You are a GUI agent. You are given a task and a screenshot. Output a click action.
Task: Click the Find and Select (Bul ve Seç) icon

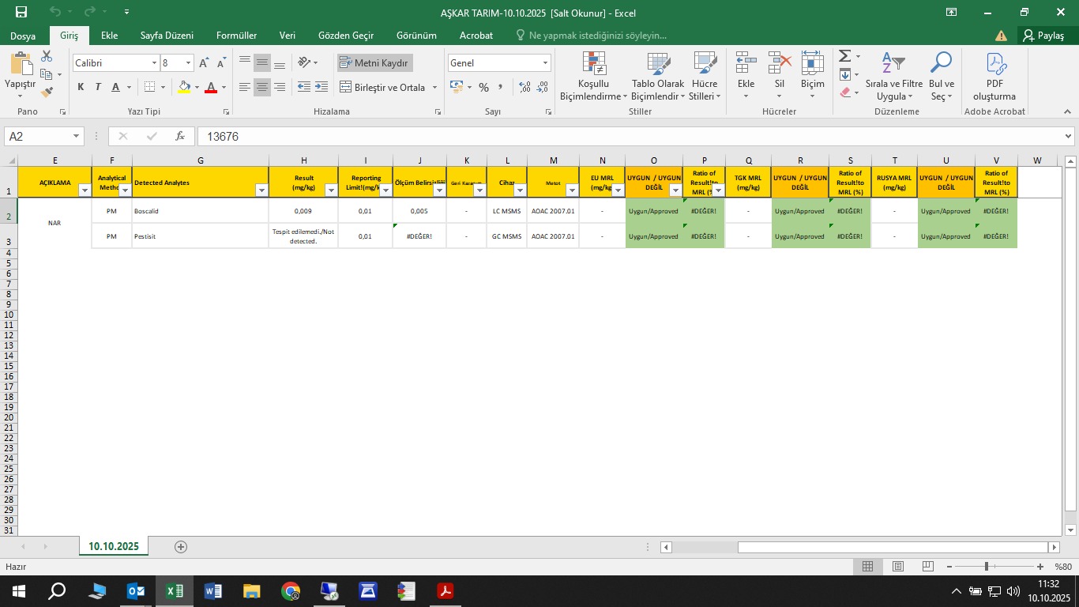pyautogui.click(x=941, y=65)
